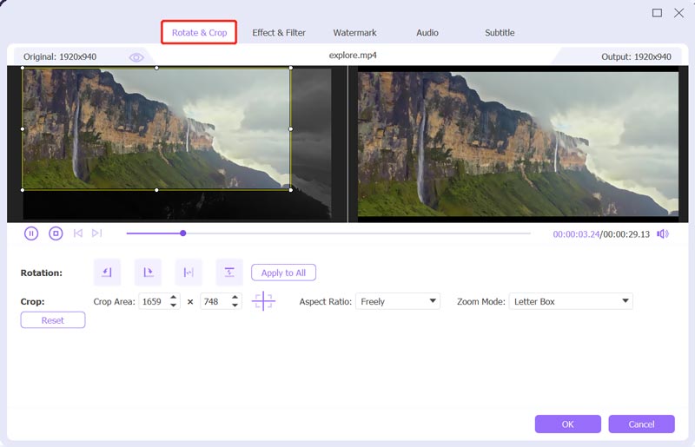Switch to Audio tab
This screenshot has width=695, height=447.
427,32
